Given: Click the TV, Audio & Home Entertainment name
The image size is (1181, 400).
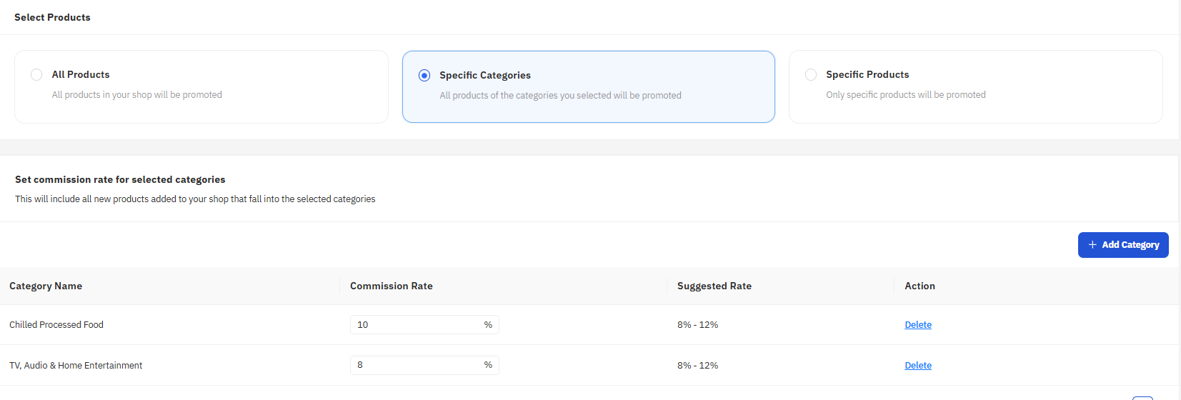Looking at the screenshot, I should [x=76, y=366].
